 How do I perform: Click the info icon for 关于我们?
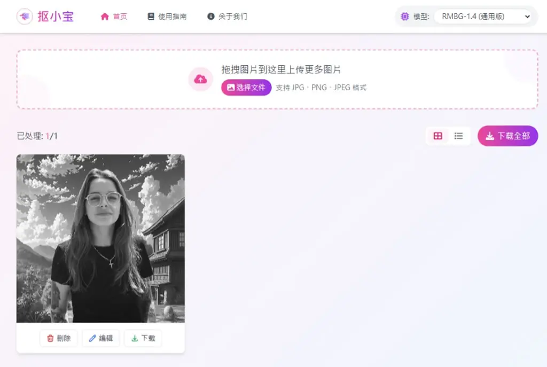(x=210, y=17)
